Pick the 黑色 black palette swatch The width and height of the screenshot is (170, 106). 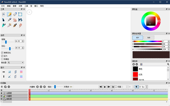pyautogui.click(x=135, y=69)
